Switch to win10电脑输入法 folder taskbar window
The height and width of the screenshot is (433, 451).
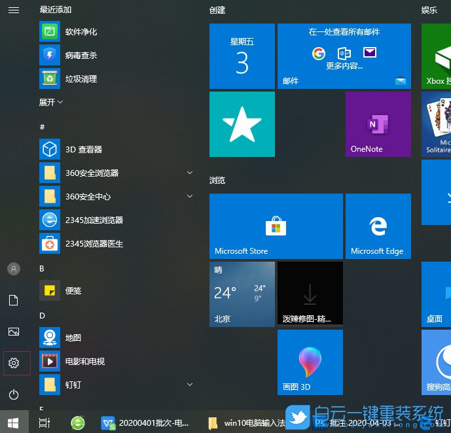pyautogui.click(x=247, y=423)
